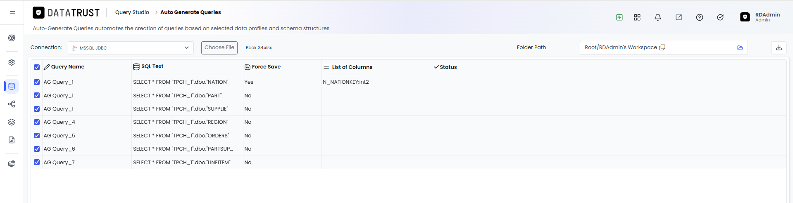Open sidebar settings gear icon
The image size is (793, 203).
coord(12,62)
